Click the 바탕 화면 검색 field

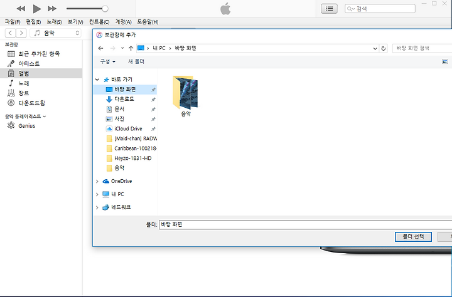click(422, 48)
